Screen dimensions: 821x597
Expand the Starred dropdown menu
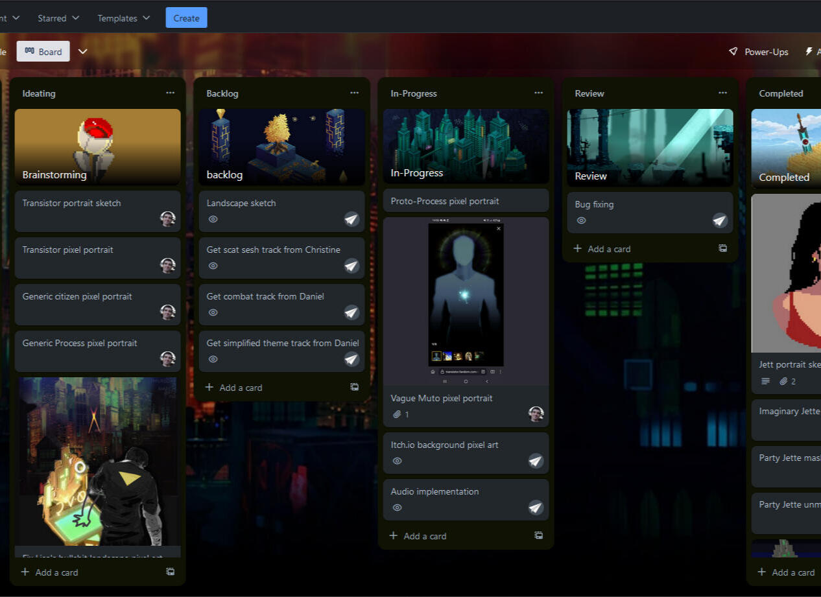coord(58,18)
